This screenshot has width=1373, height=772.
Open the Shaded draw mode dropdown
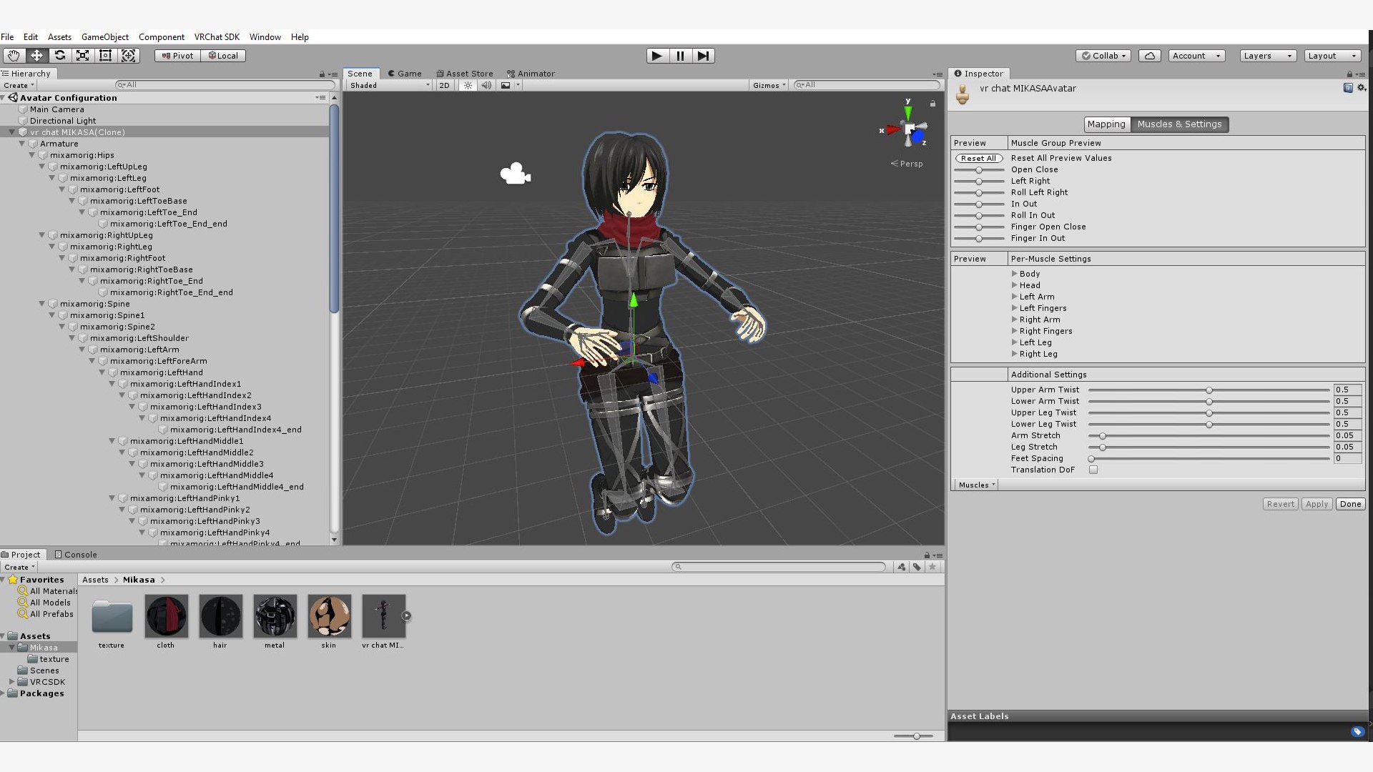tap(390, 85)
